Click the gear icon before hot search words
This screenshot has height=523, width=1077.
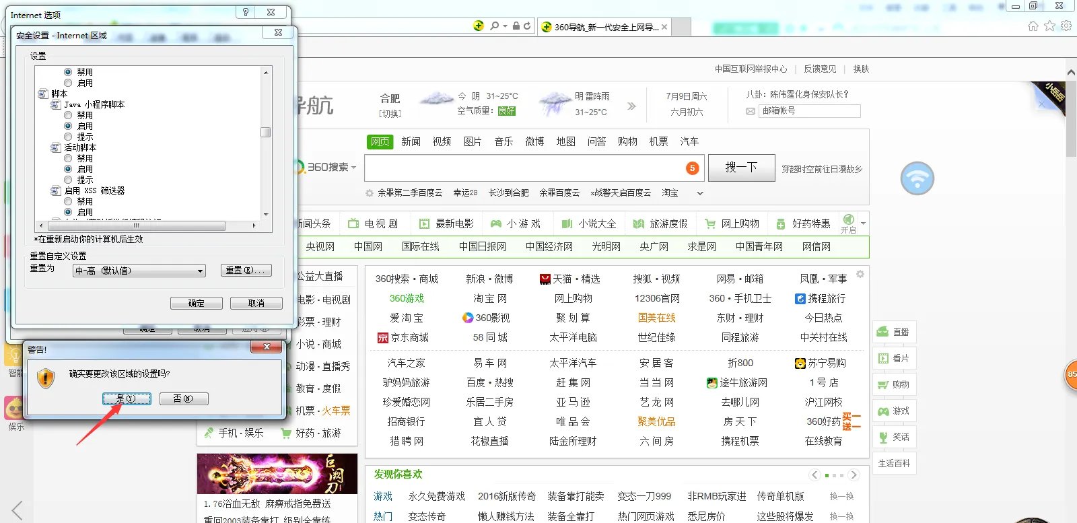[x=370, y=193]
